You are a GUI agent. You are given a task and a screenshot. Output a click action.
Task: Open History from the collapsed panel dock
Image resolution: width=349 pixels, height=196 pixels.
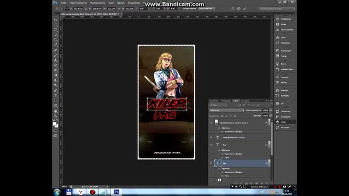285,127
